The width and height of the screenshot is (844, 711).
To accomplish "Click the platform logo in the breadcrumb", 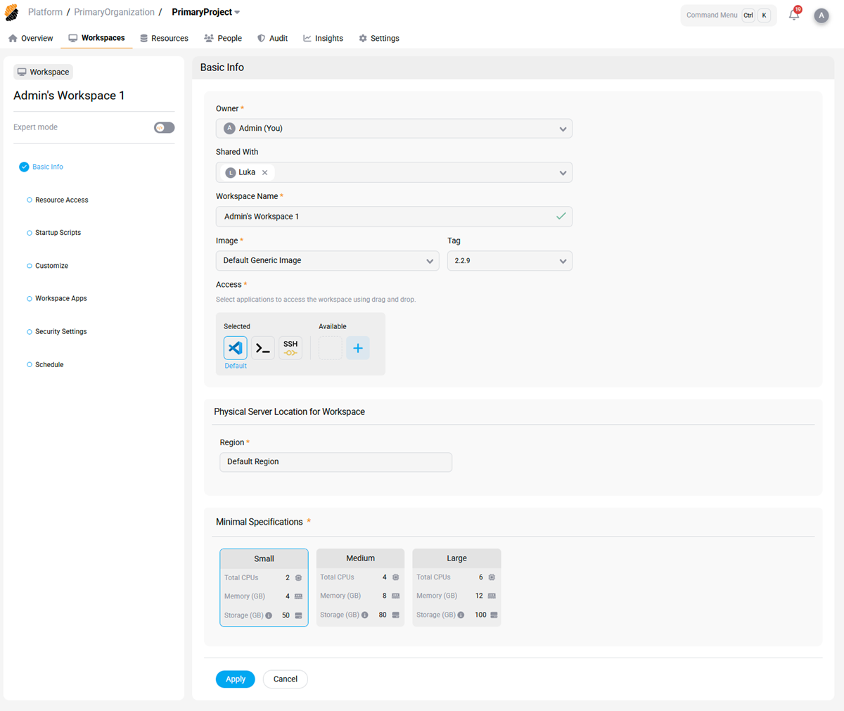I will pyautogui.click(x=11, y=11).
